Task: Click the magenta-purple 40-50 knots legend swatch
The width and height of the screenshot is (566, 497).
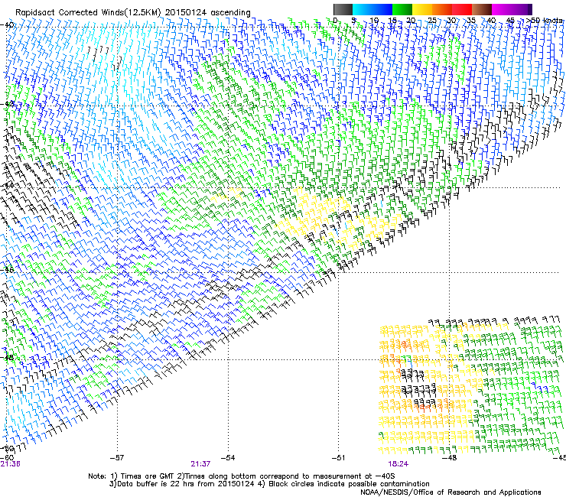Action: coord(512,9)
